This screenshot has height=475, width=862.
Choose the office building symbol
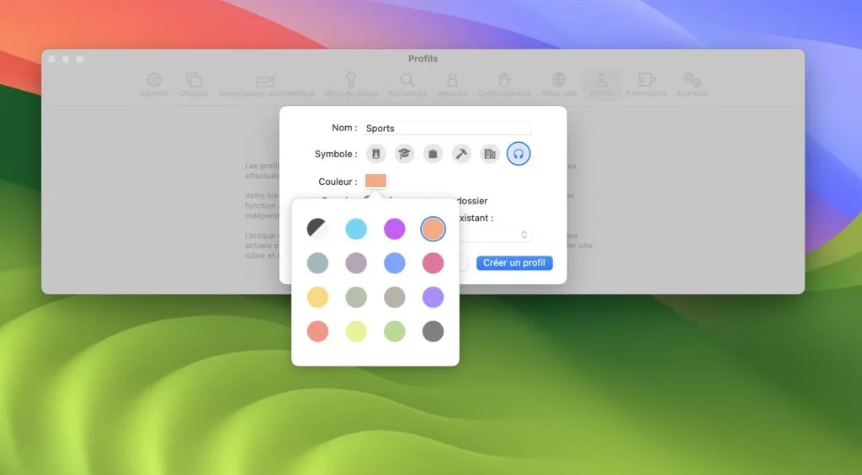(x=490, y=154)
